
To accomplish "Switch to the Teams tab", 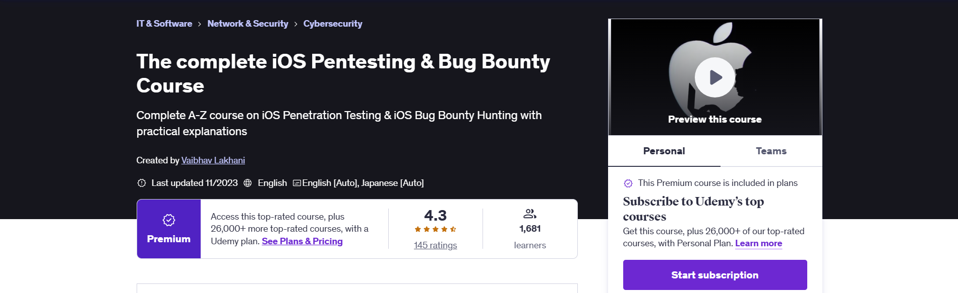I will click(x=771, y=151).
